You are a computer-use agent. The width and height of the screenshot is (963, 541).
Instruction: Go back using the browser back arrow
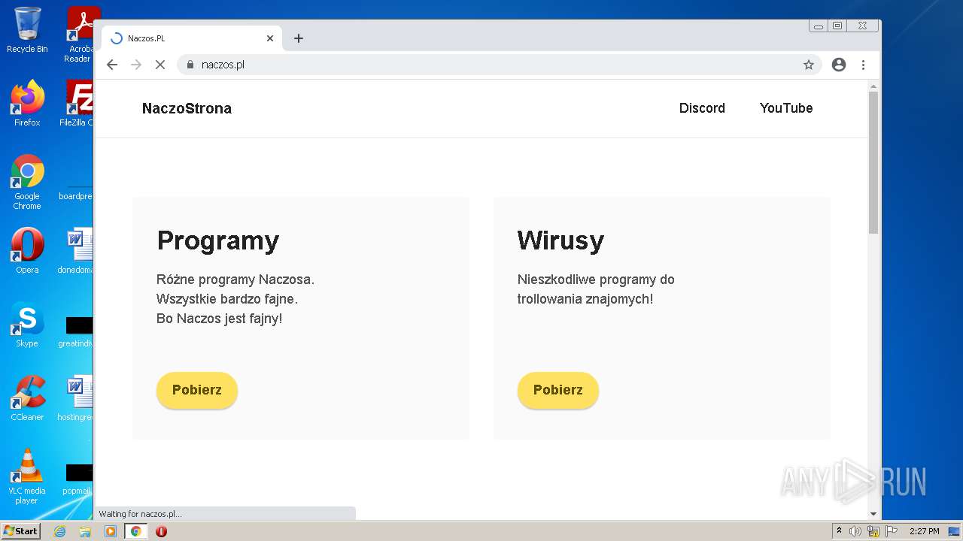pyautogui.click(x=112, y=65)
